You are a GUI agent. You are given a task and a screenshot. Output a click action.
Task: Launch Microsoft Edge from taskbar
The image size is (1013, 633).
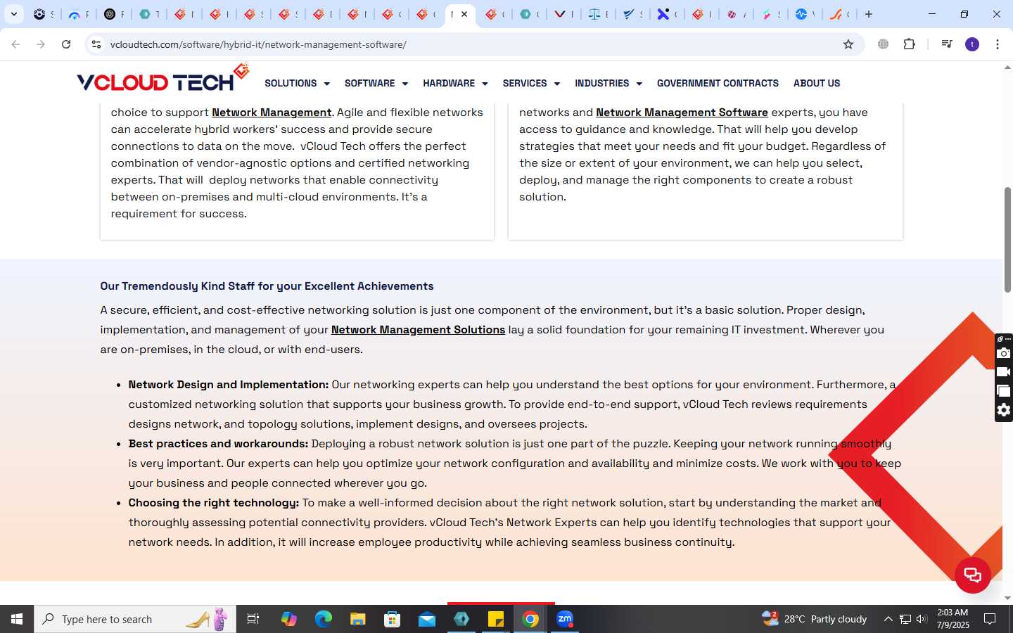pos(323,619)
